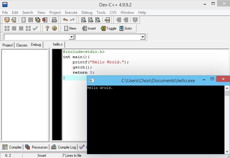Image resolution: width=230 pixels, height=158 pixels.
Task: Open Replace with the second magnifier icon
Action: [x=91, y=20]
